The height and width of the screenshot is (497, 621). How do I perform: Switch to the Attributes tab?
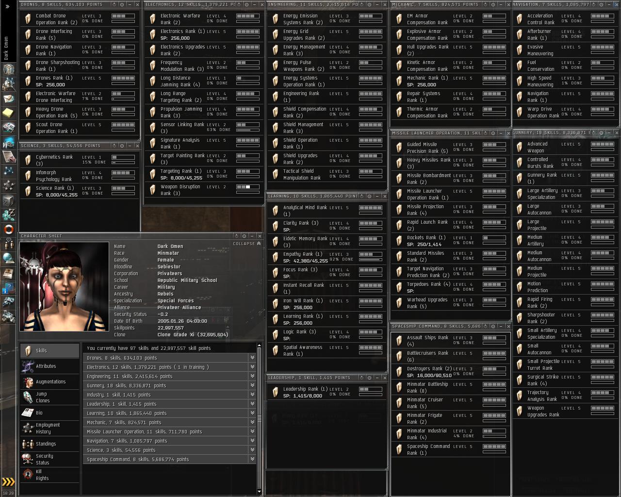coord(49,366)
